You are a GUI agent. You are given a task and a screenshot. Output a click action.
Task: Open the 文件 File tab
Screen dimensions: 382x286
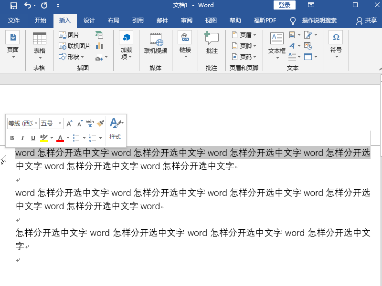click(14, 20)
